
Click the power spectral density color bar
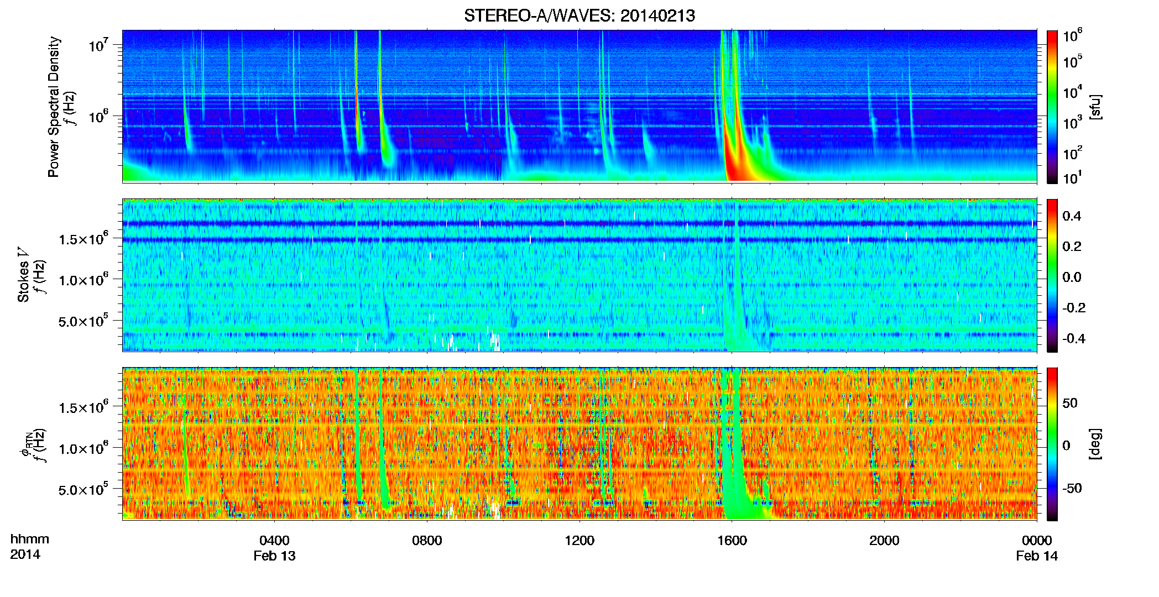tap(1052, 107)
